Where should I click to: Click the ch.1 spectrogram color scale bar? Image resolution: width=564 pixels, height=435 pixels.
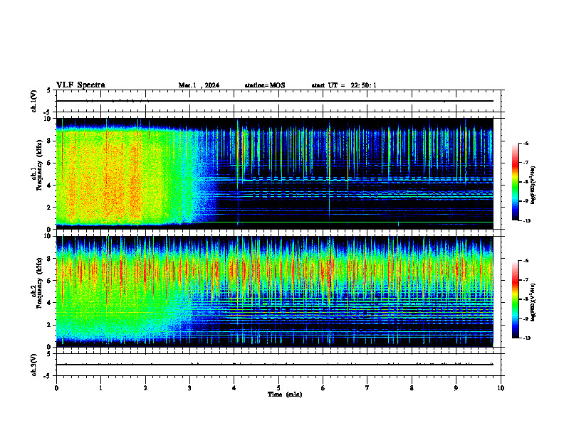coord(515,182)
